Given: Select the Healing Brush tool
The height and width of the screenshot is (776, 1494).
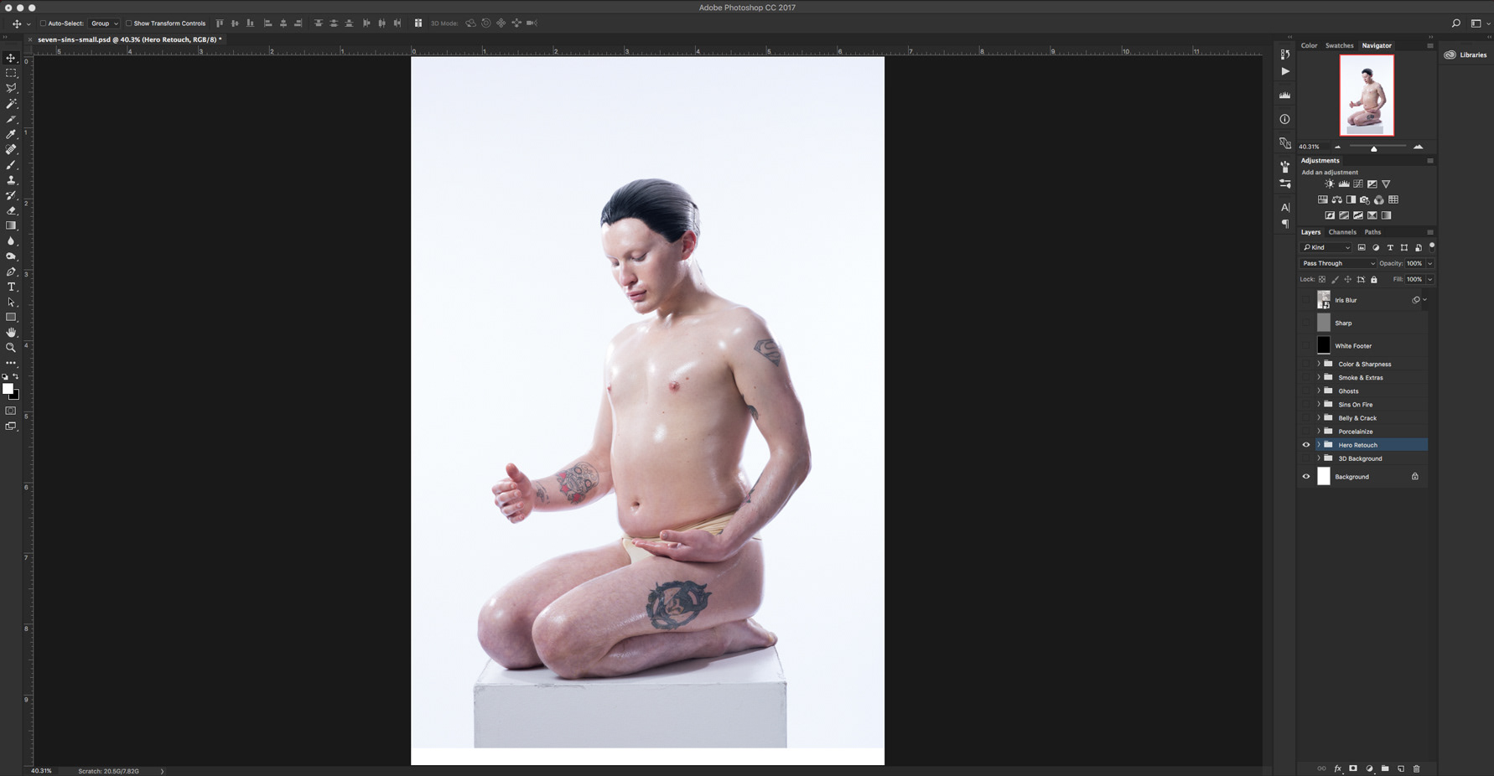Looking at the screenshot, I should pyautogui.click(x=11, y=149).
